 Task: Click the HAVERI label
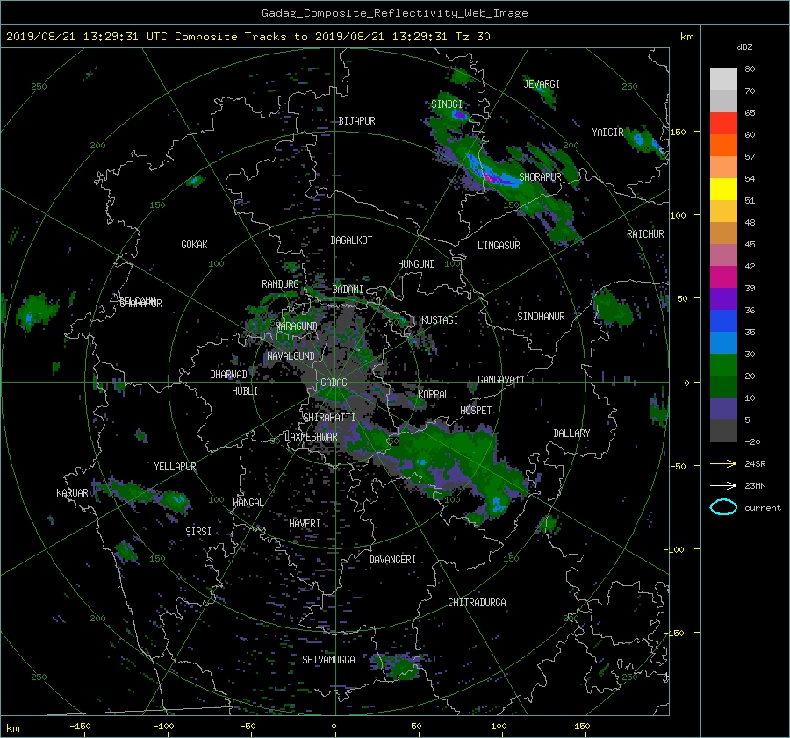click(x=305, y=524)
